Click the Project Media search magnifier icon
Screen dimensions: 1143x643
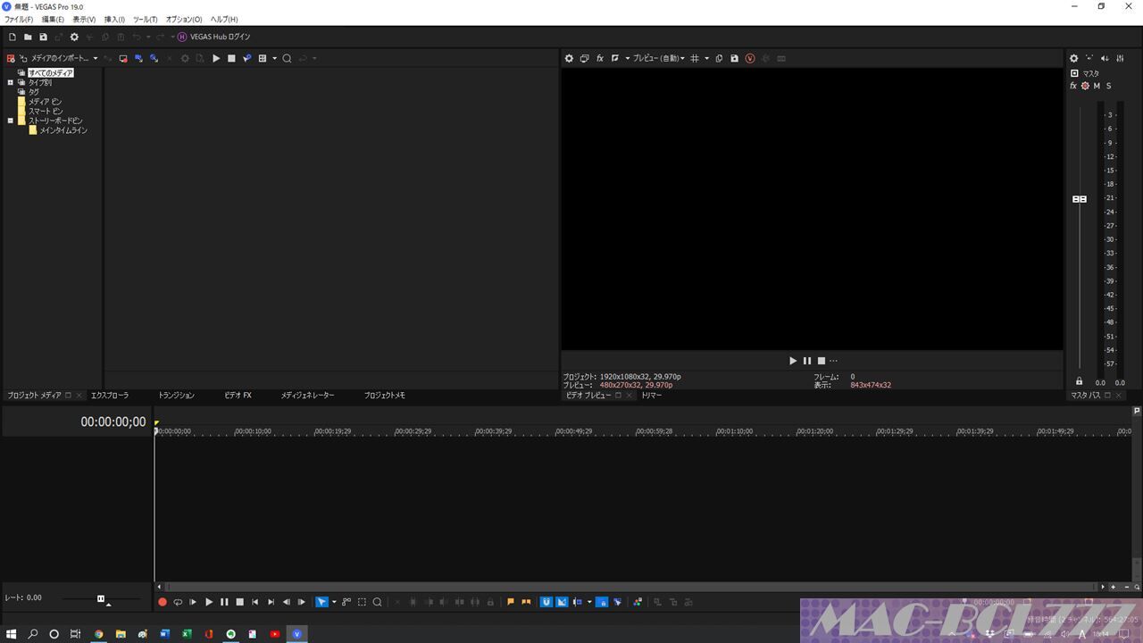(x=287, y=59)
